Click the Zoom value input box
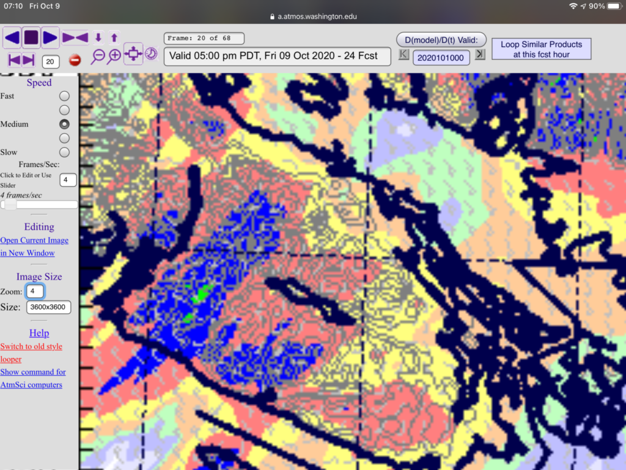The height and width of the screenshot is (470, 626). [35, 291]
